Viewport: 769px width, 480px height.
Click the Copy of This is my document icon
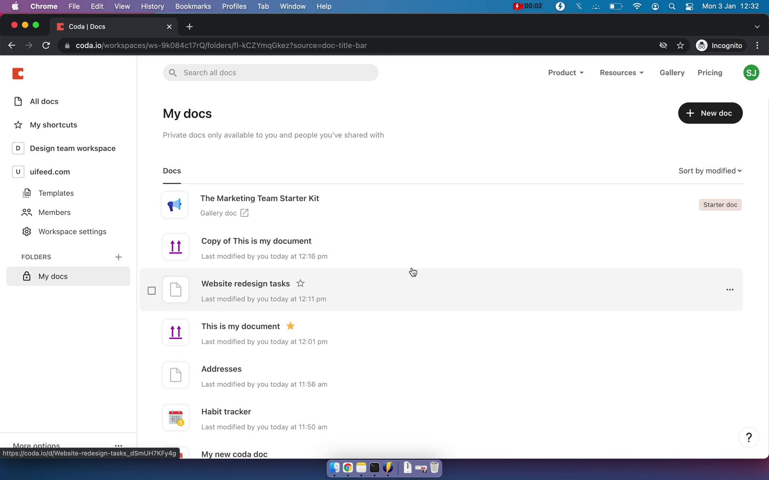tap(175, 247)
